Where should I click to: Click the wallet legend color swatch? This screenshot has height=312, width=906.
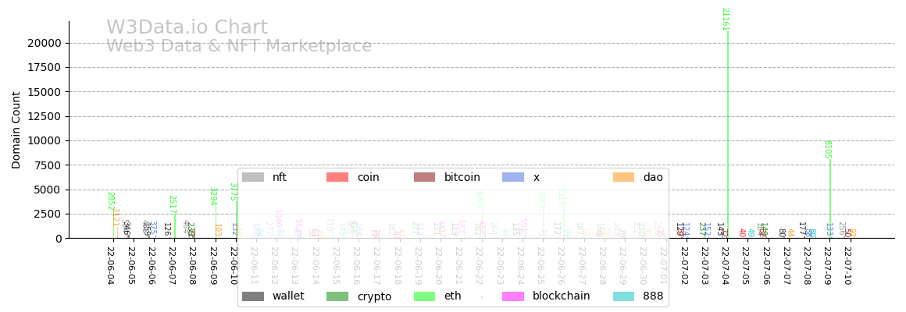(x=253, y=296)
